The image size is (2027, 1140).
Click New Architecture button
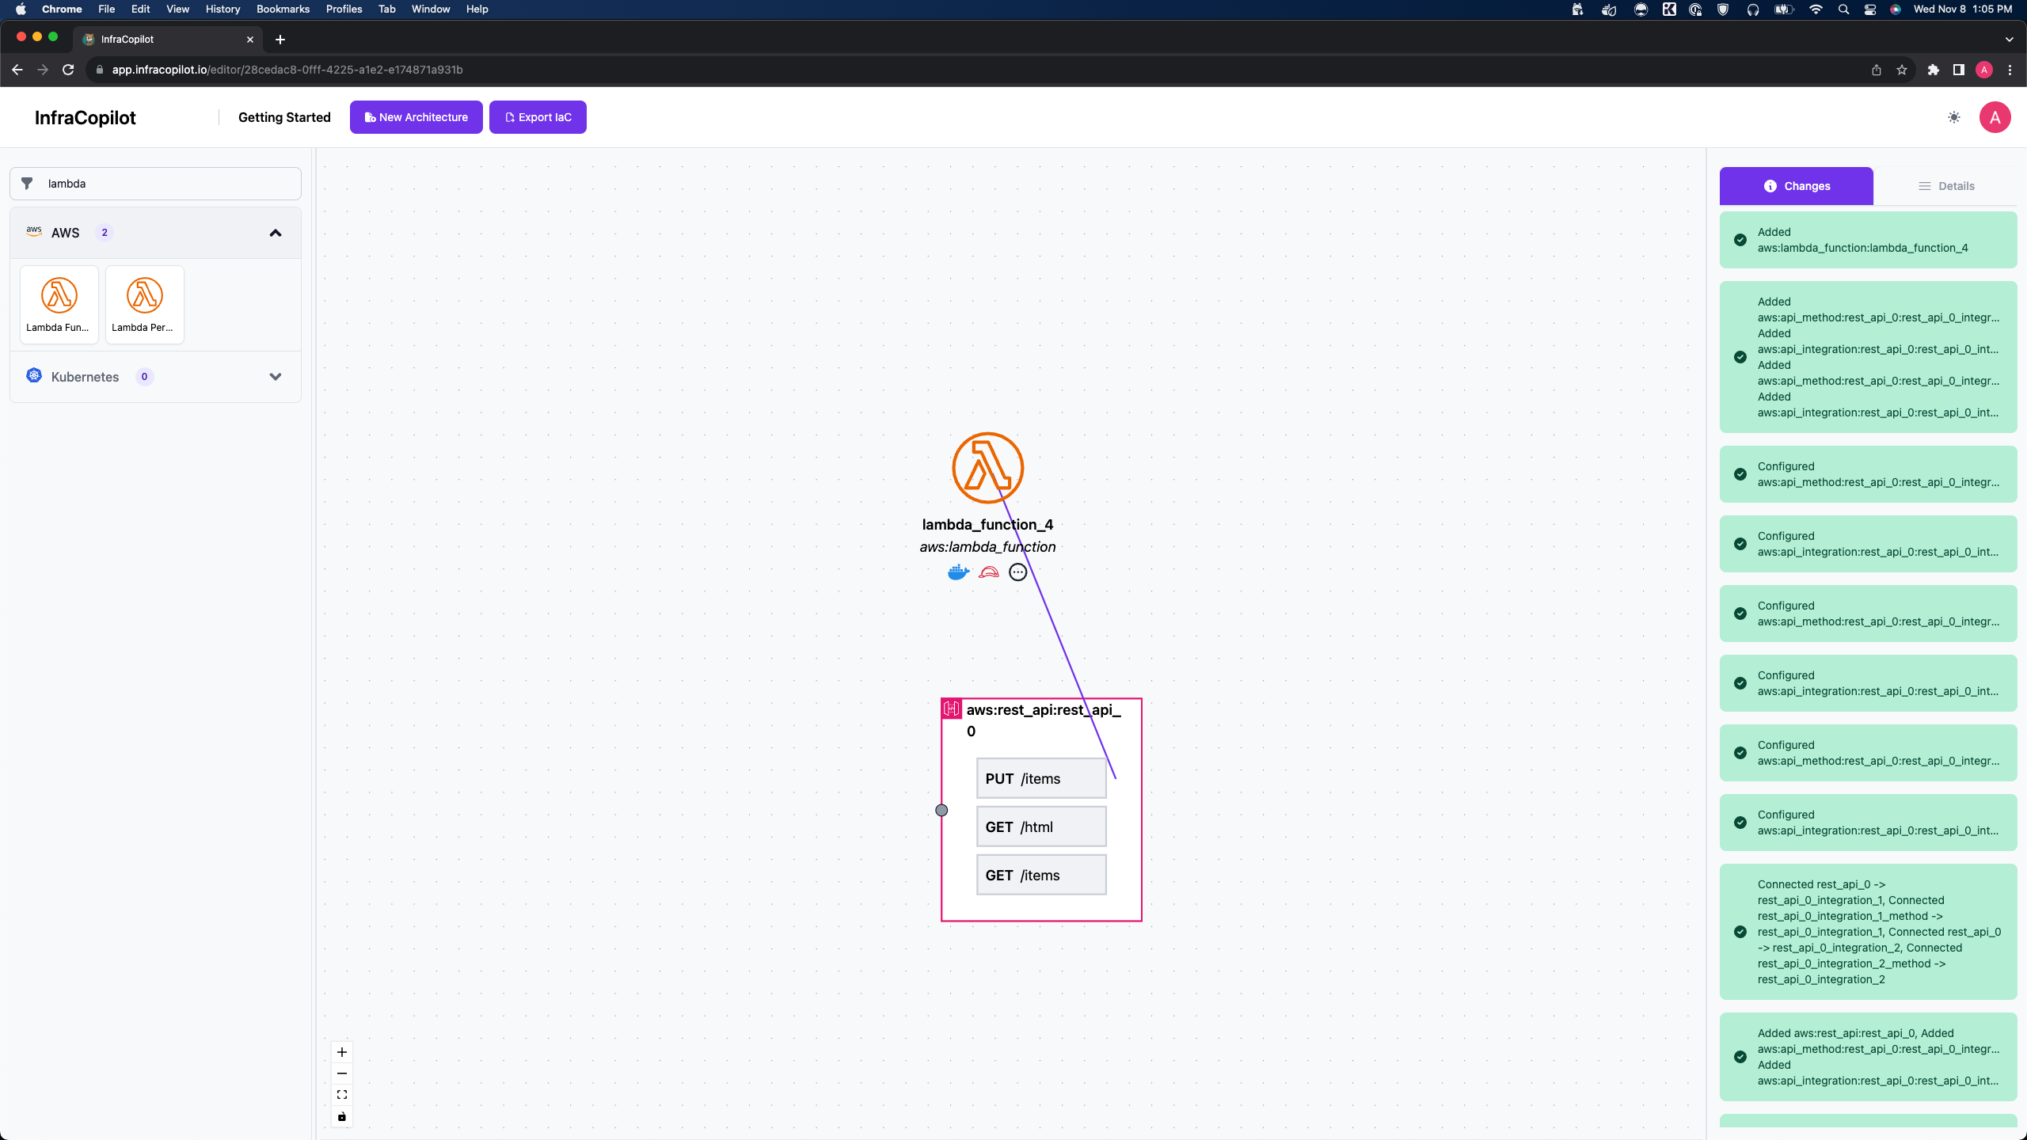[x=416, y=117]
